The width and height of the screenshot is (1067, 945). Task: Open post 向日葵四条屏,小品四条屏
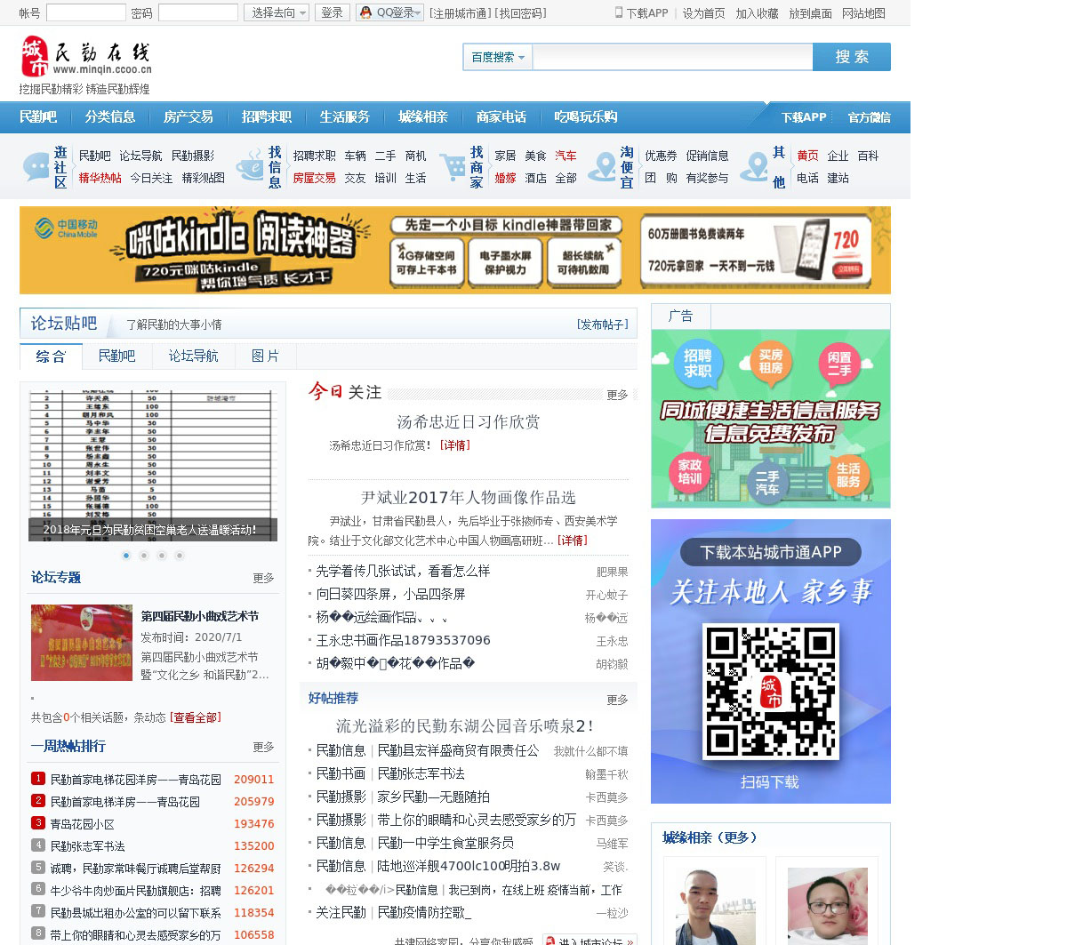pyautogui.click(x=391, y=594)
